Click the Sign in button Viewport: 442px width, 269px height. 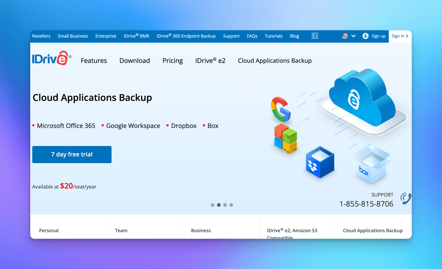[x=400, y=36]
